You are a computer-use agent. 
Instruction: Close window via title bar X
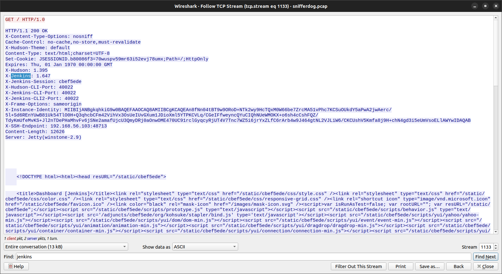pyautogui.click(x=496, y=6)
